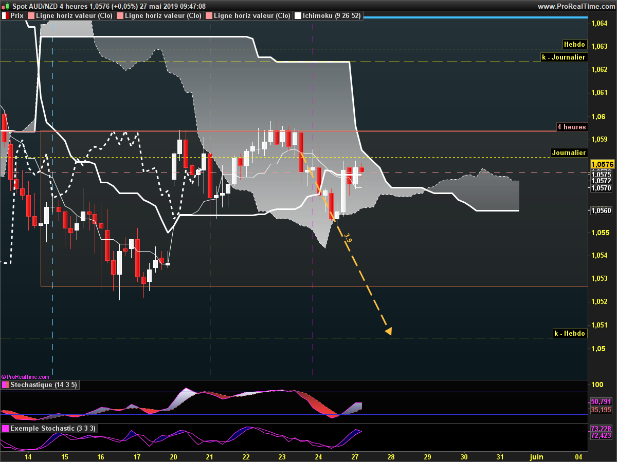Click the stochastic value 50,791

point(602,401)
